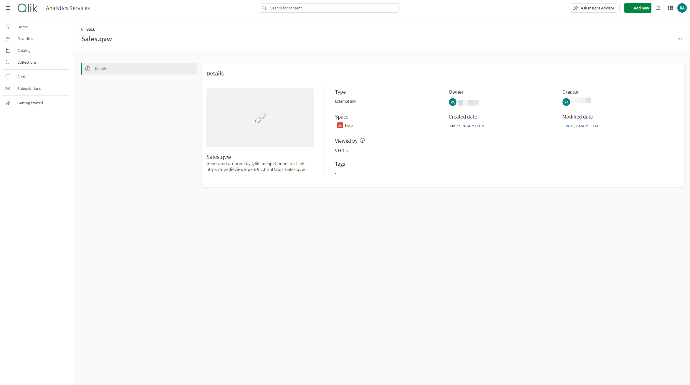Click the Back navigation link
Screen dimensions: 690x385
[87, 29]
